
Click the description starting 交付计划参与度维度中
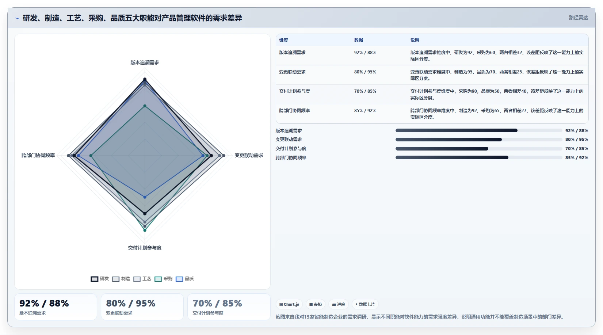click(x=497, y=95)
